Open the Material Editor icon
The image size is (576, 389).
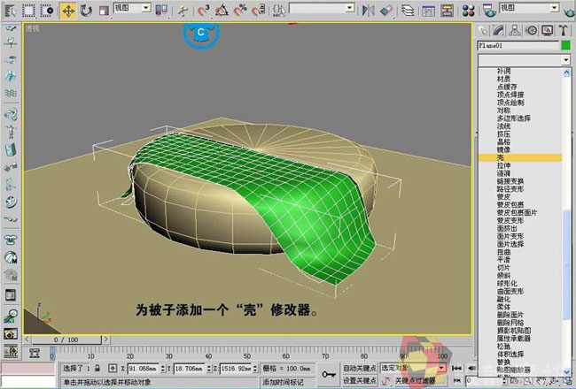[x=469, y=11]
